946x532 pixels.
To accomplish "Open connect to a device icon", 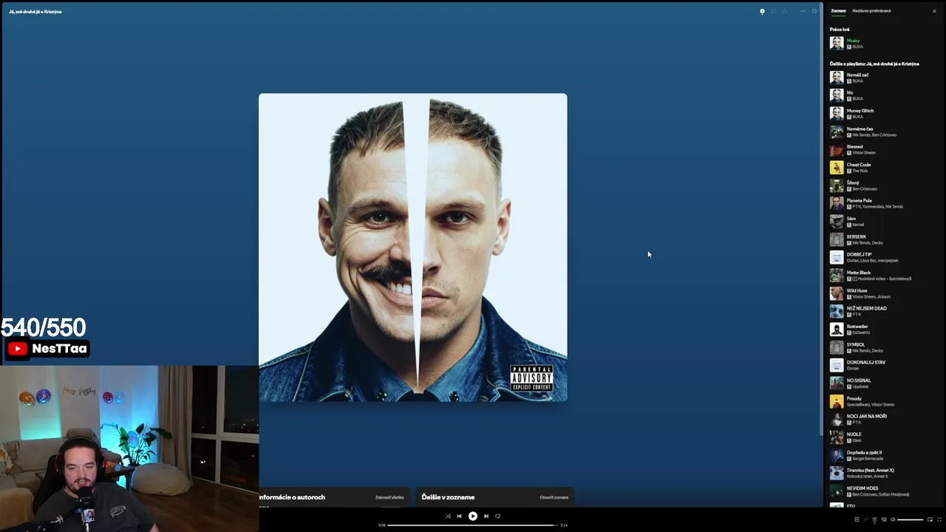I will tap(884, 519).
